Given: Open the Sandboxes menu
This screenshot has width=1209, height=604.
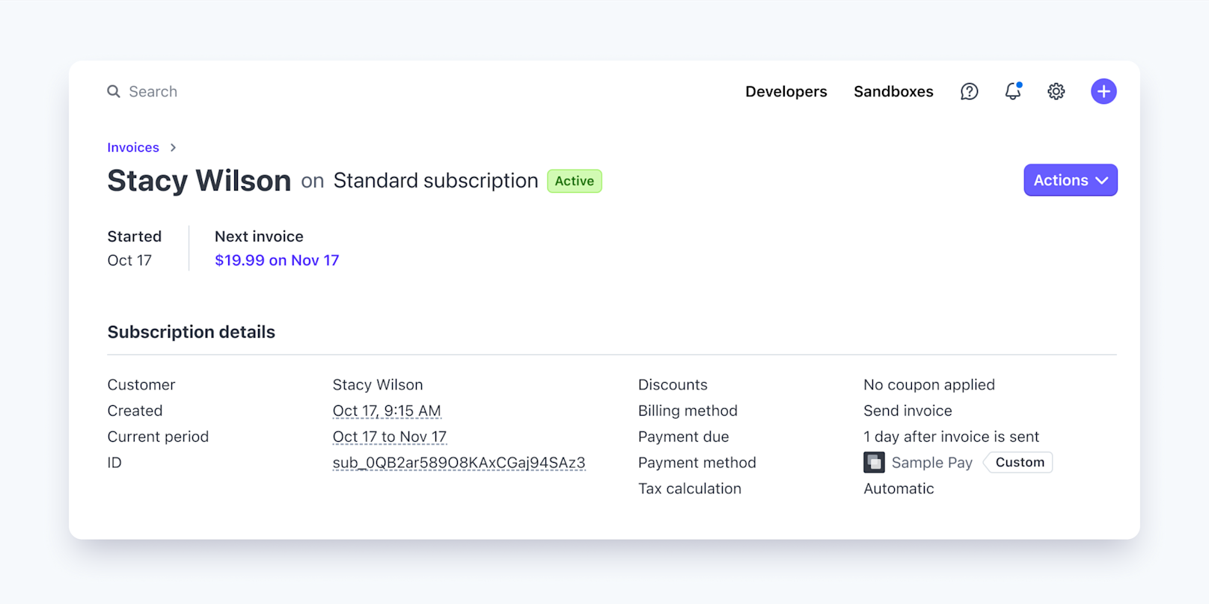Looking at the screenshot, I should tap(893, 91).
